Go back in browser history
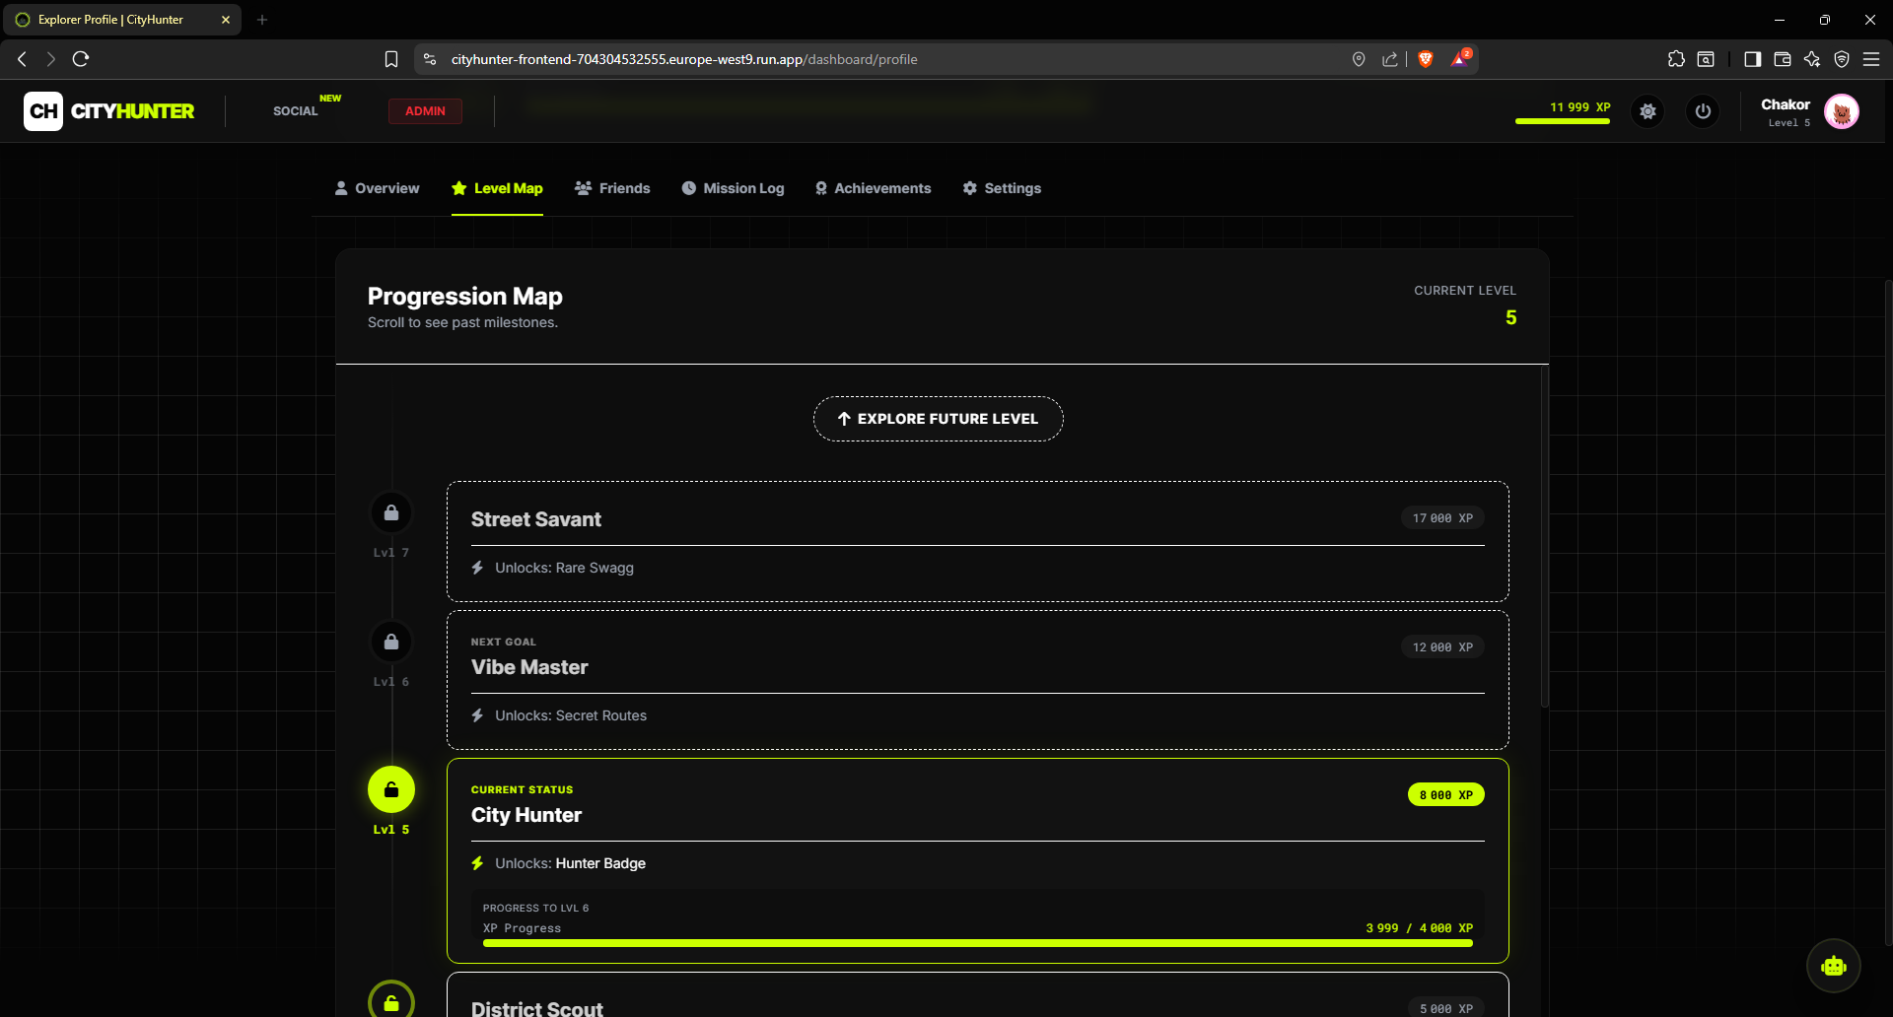 tap(22, 59)
